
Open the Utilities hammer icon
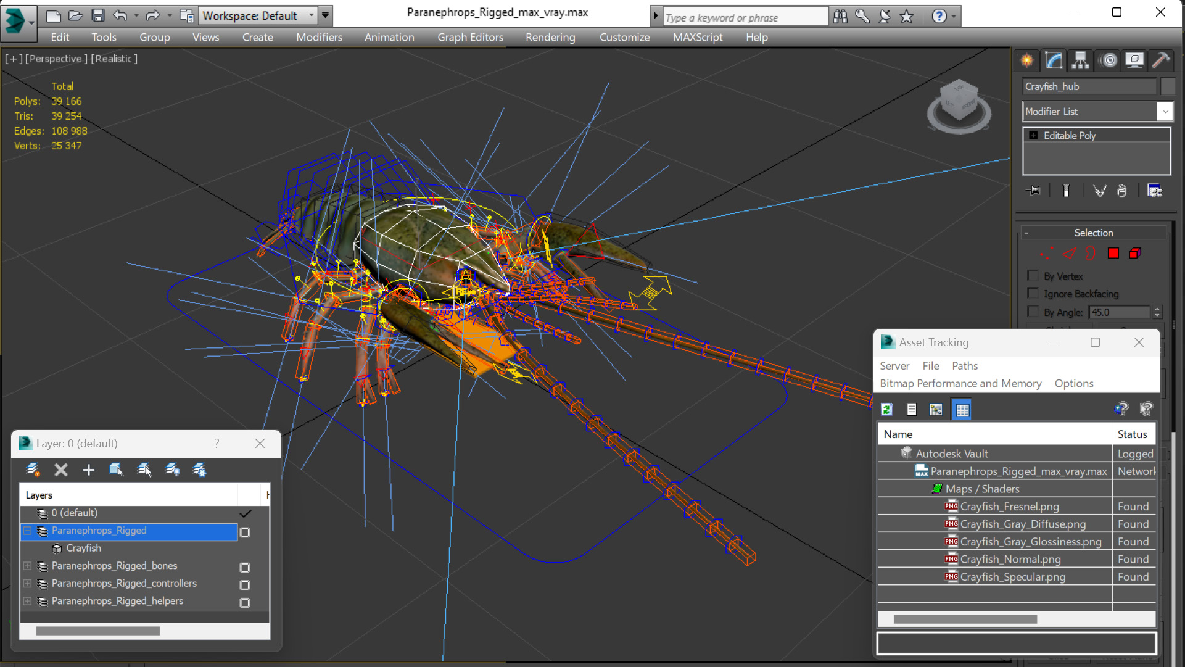point(1161,60)
